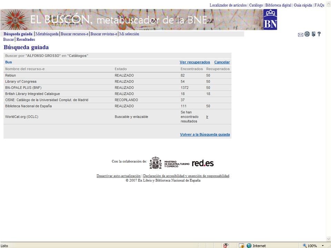
Task: Click Ir link for WorldCat.org
Action: click(207, 117)
